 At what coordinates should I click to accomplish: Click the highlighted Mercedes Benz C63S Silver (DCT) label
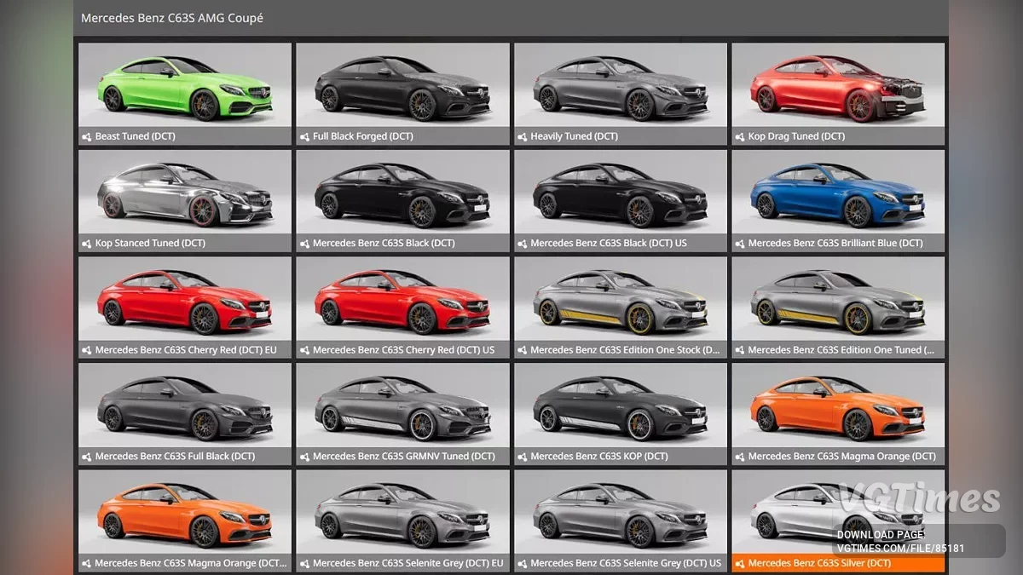819,563
